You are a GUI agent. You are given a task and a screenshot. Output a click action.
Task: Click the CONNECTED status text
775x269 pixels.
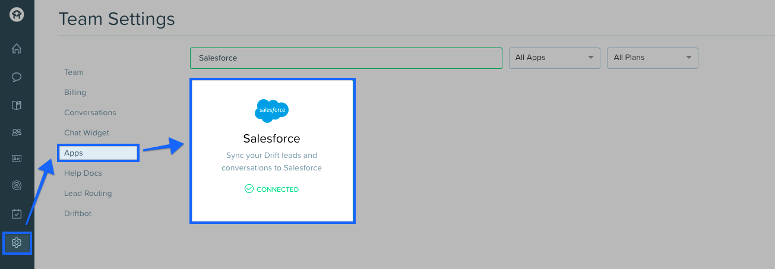[277, 189]
